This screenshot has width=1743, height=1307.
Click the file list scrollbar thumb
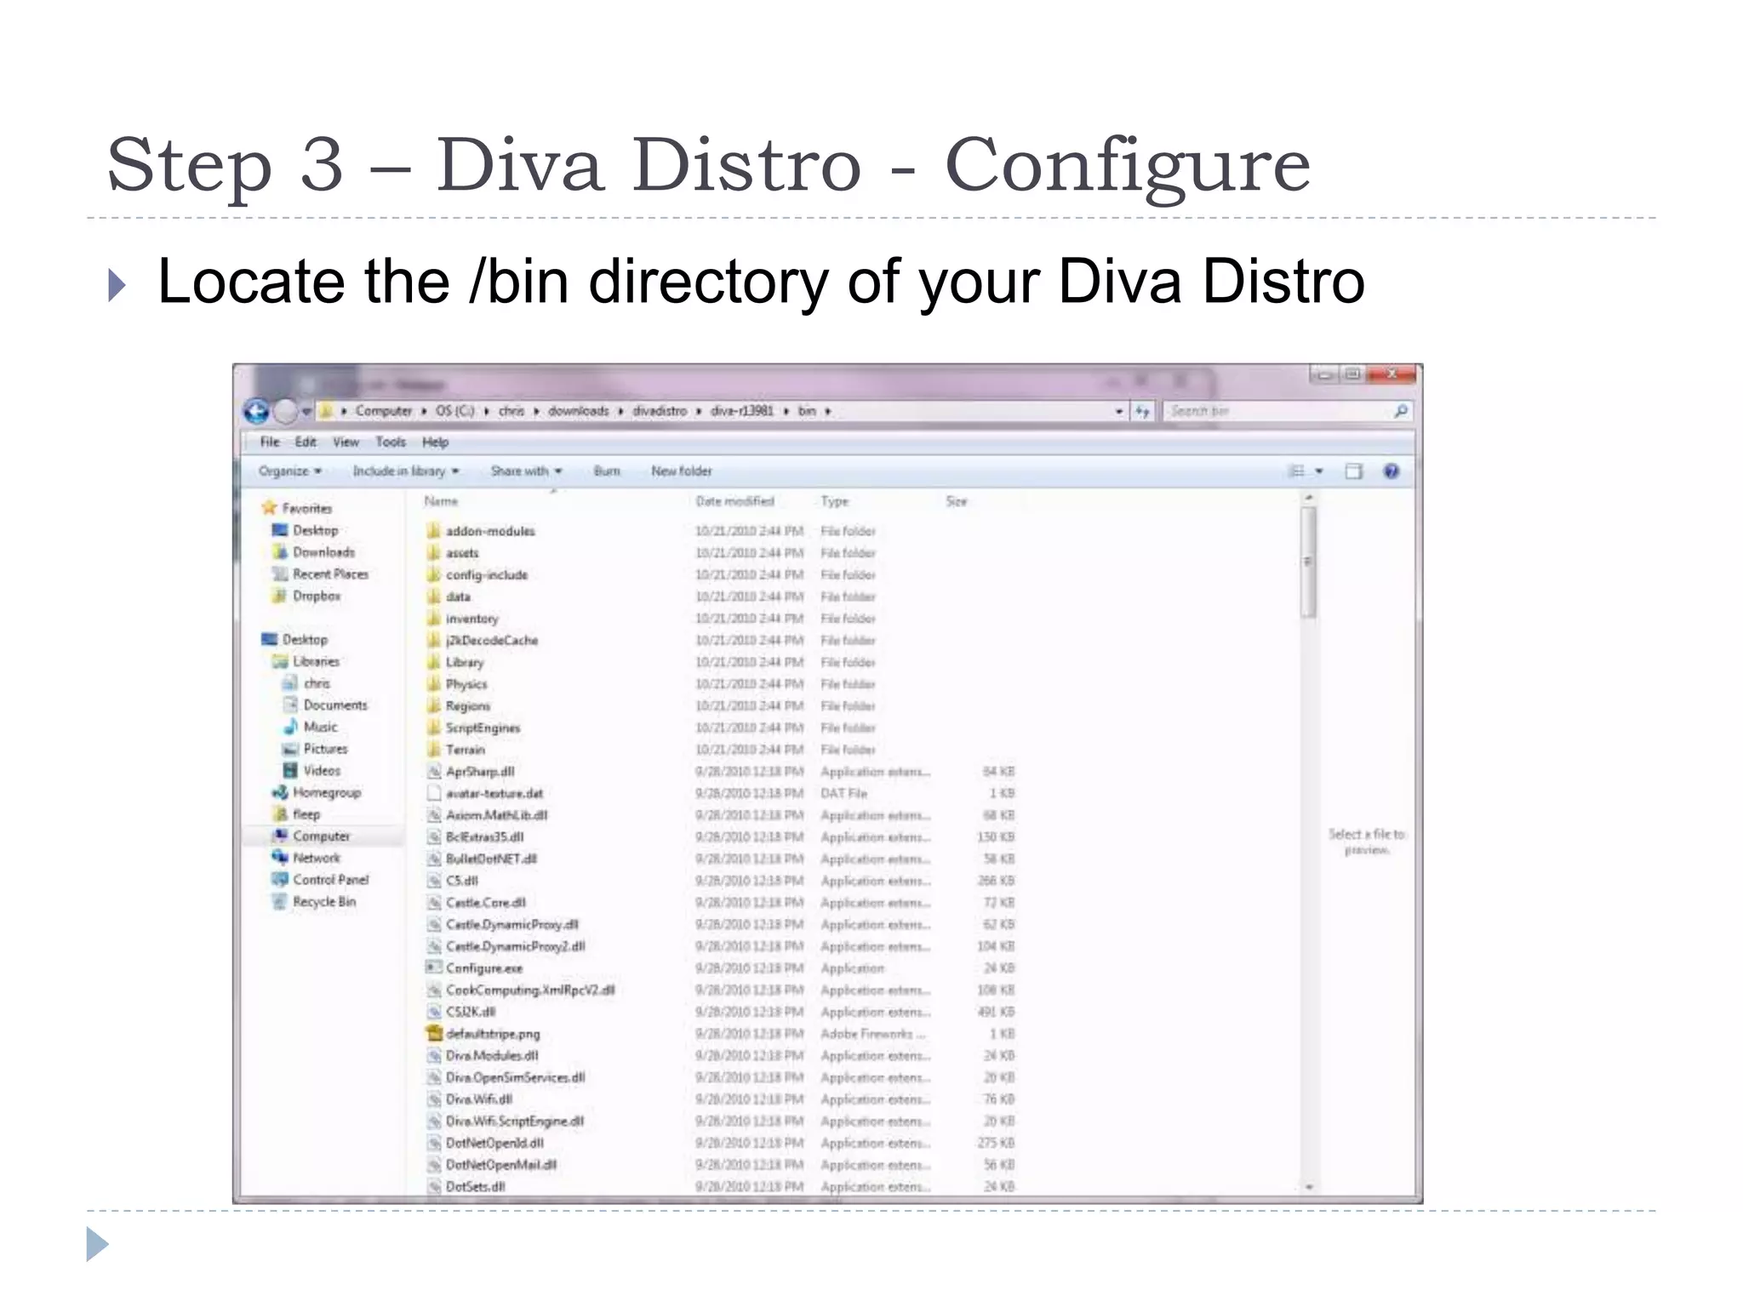1309,562
